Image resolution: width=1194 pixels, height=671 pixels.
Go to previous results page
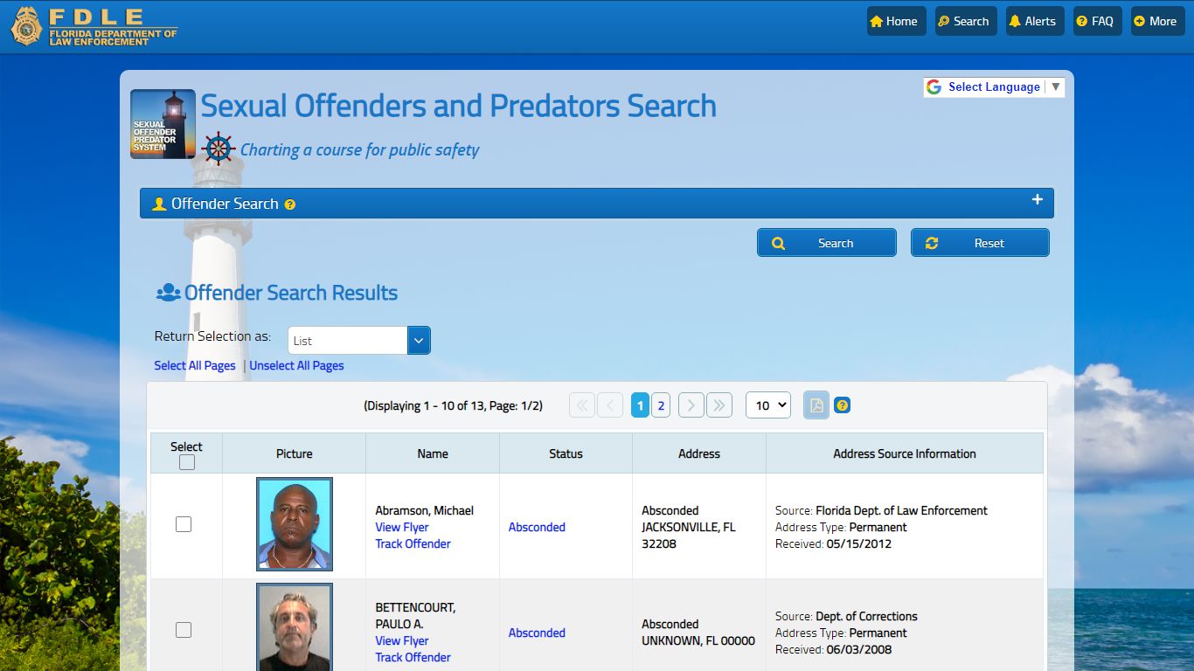[x=610, y=405]
